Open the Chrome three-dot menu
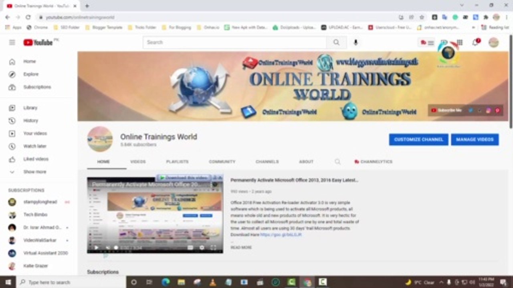 506,17
